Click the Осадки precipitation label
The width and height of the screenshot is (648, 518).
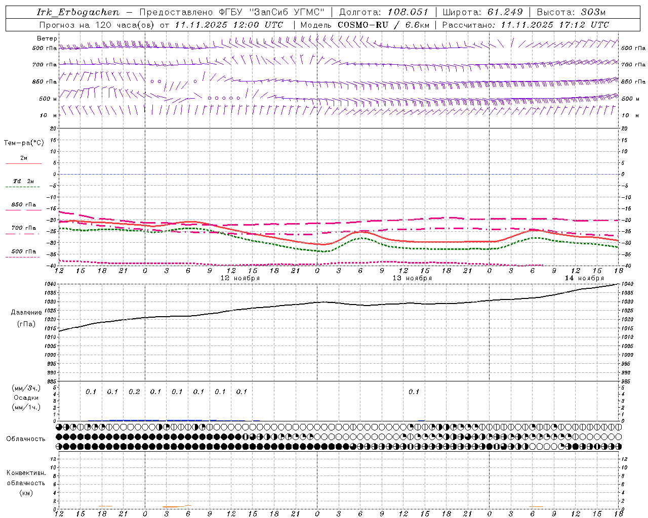click(x=26, y=398)
